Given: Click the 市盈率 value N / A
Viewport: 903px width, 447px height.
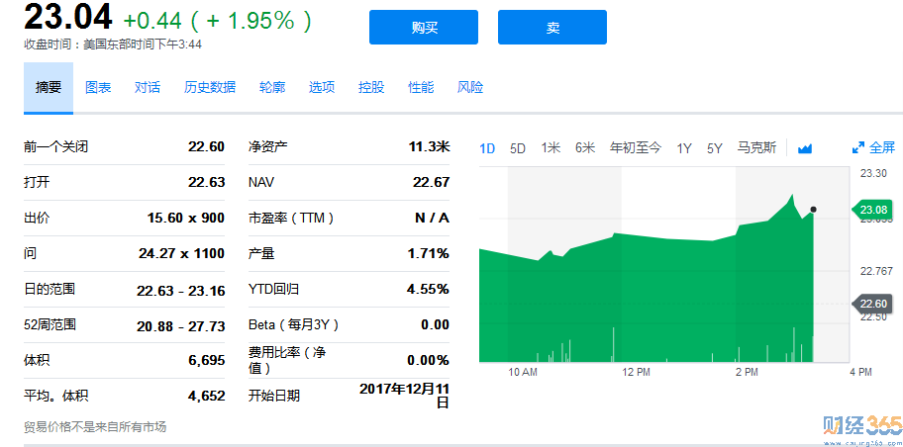Looking at the screenshot, I should click(432, 218).
